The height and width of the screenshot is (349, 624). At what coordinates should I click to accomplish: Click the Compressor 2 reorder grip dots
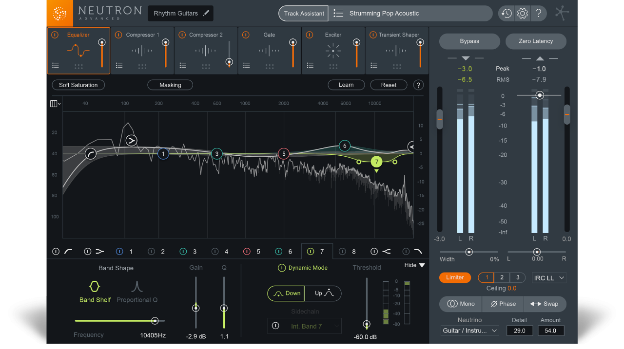tap(206, 66)
